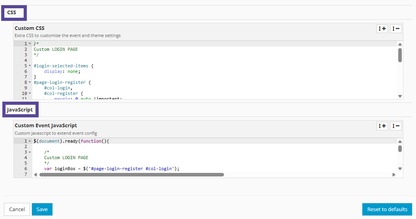Click line number 6 in CSS gutter

(26, 71)
